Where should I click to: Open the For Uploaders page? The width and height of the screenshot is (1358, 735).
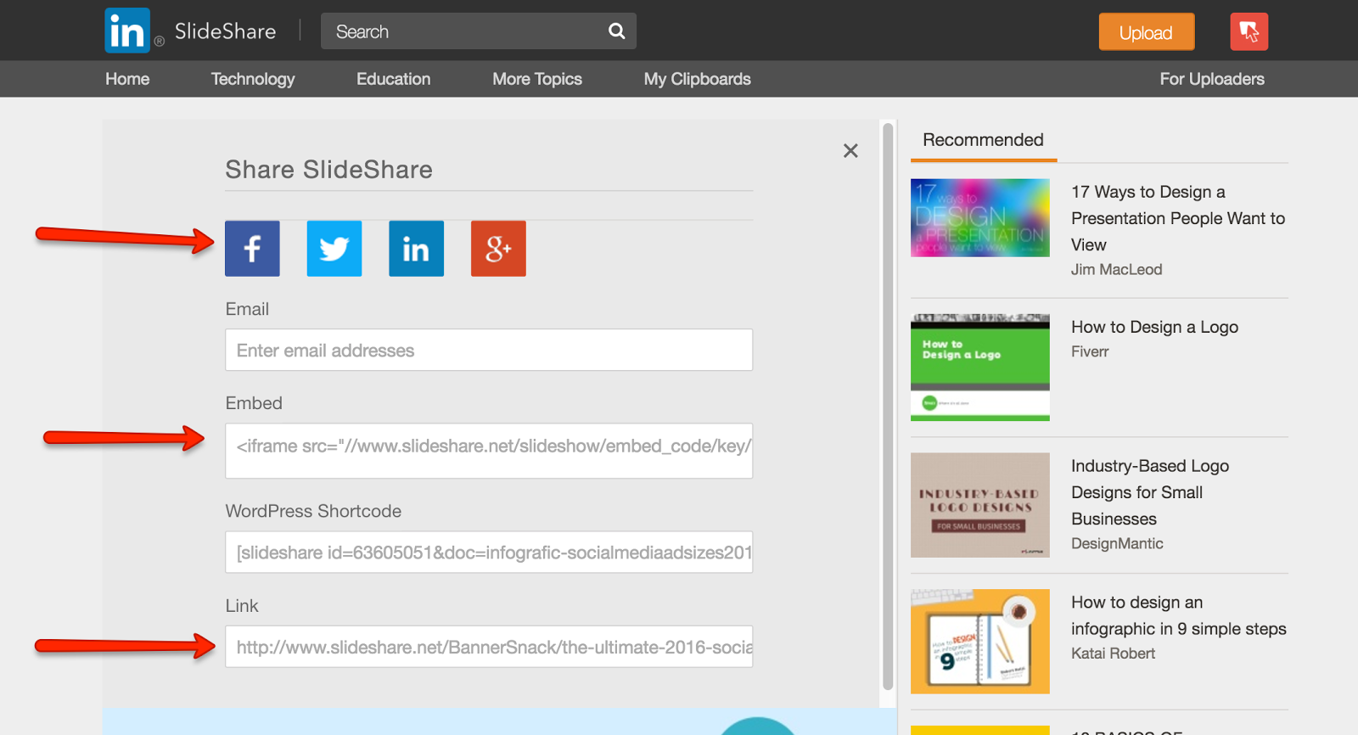[1212, 79]
